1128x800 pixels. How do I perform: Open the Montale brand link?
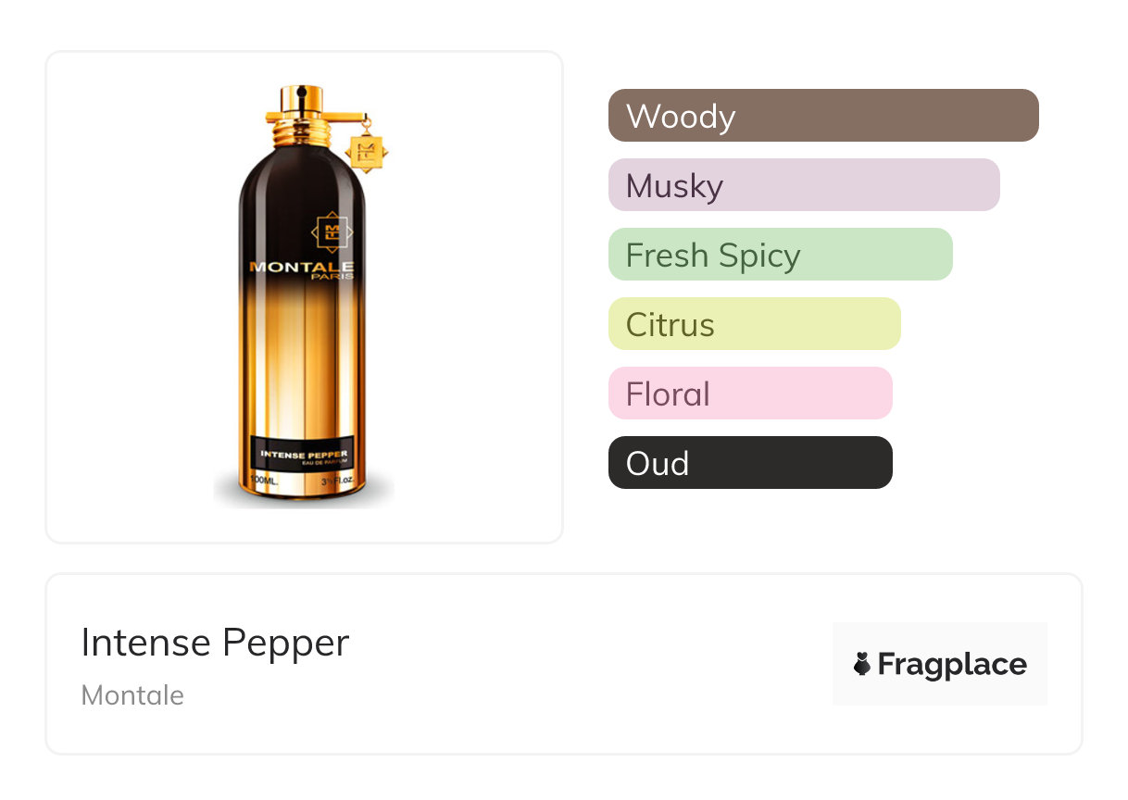pos(132,695)
